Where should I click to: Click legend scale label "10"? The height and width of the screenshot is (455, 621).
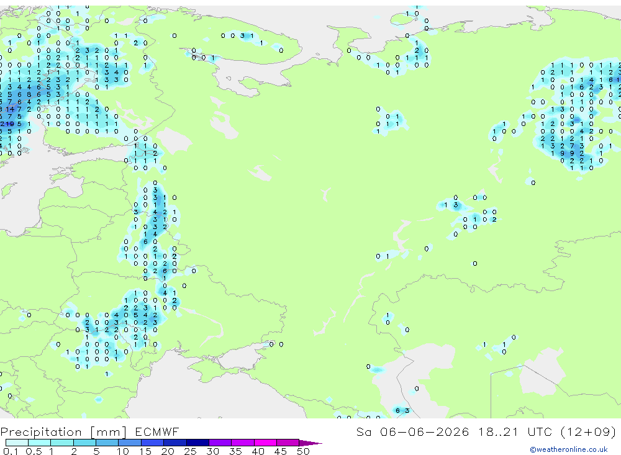123,451
